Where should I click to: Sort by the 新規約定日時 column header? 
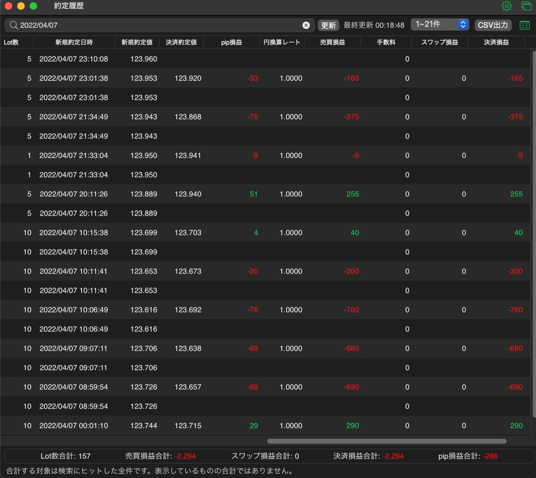coord(74,42)
